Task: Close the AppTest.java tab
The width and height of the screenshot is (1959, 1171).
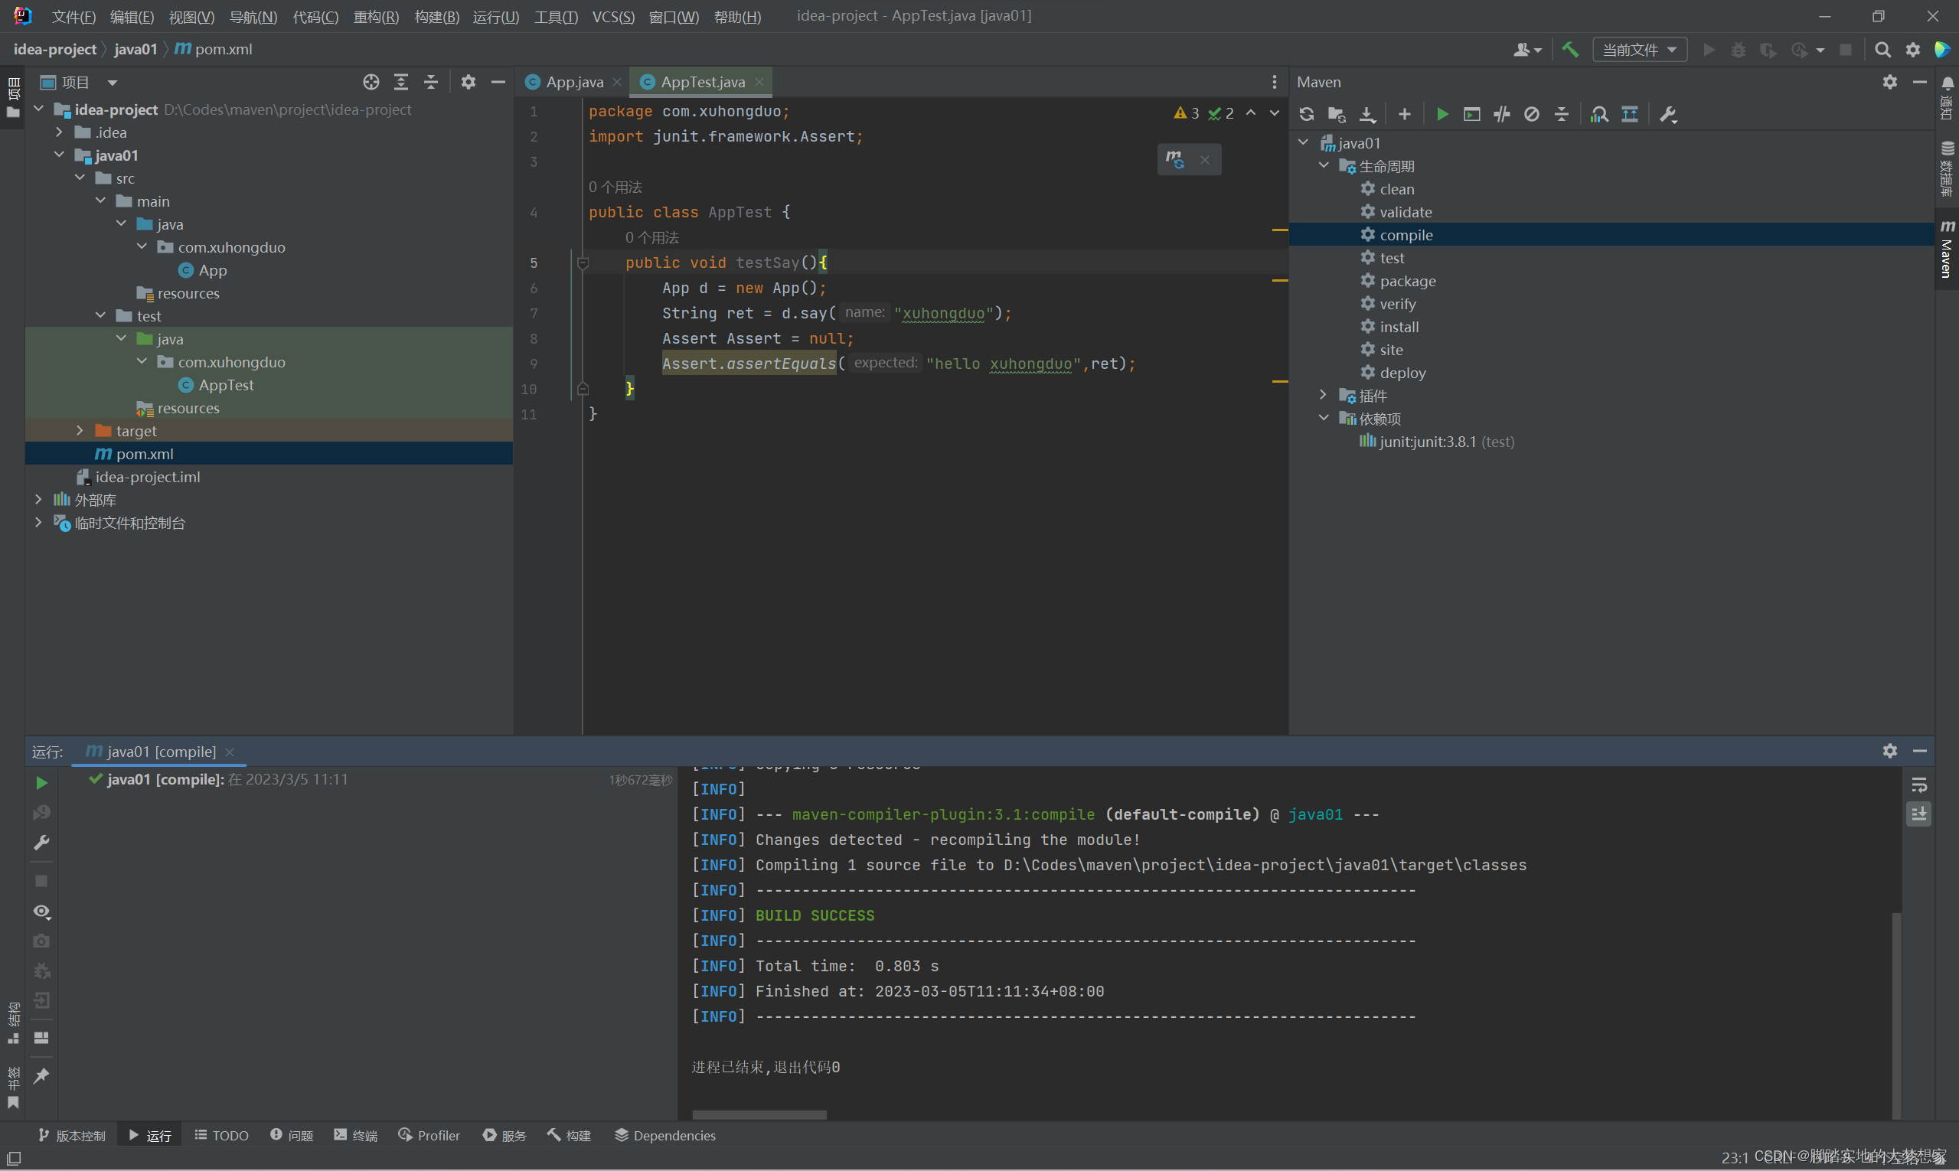Action: (x=759, y=82)
